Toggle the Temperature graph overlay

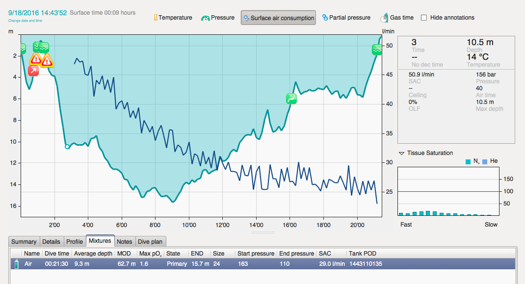173,18
